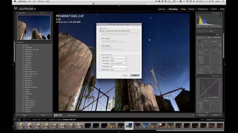Image resolution: width=238 pixels, height=133 pixels.
Task: Select the Graduated Filter tool
Action: [211, 31]
